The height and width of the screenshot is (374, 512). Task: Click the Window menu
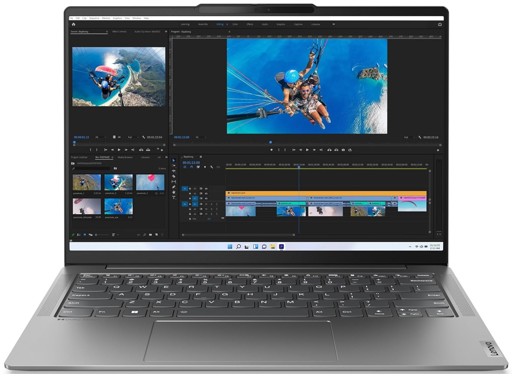(137, 18)
